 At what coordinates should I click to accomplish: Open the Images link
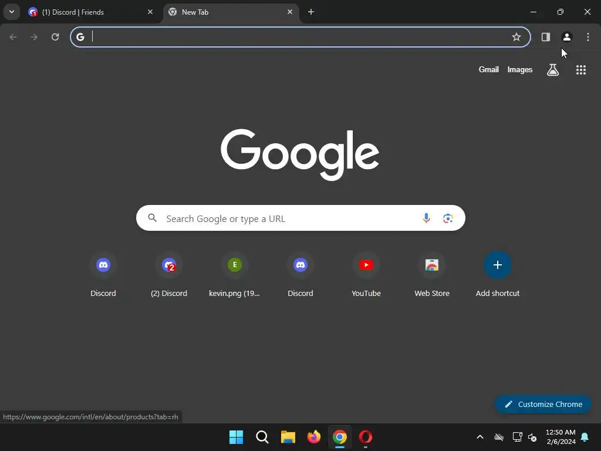520,69
